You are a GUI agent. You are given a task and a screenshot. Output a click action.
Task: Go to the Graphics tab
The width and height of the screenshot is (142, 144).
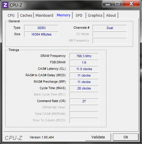point(95,16)
